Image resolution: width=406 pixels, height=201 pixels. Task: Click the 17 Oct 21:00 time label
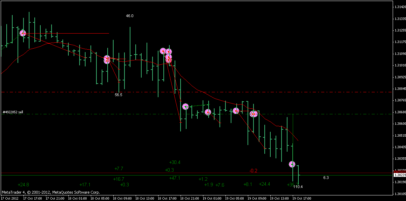54,199
